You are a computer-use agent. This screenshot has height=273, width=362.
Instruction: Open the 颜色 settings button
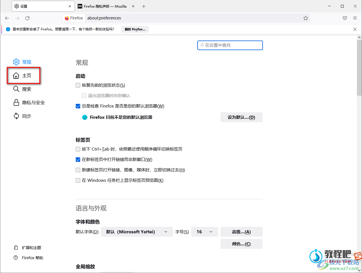coord(242,244)
